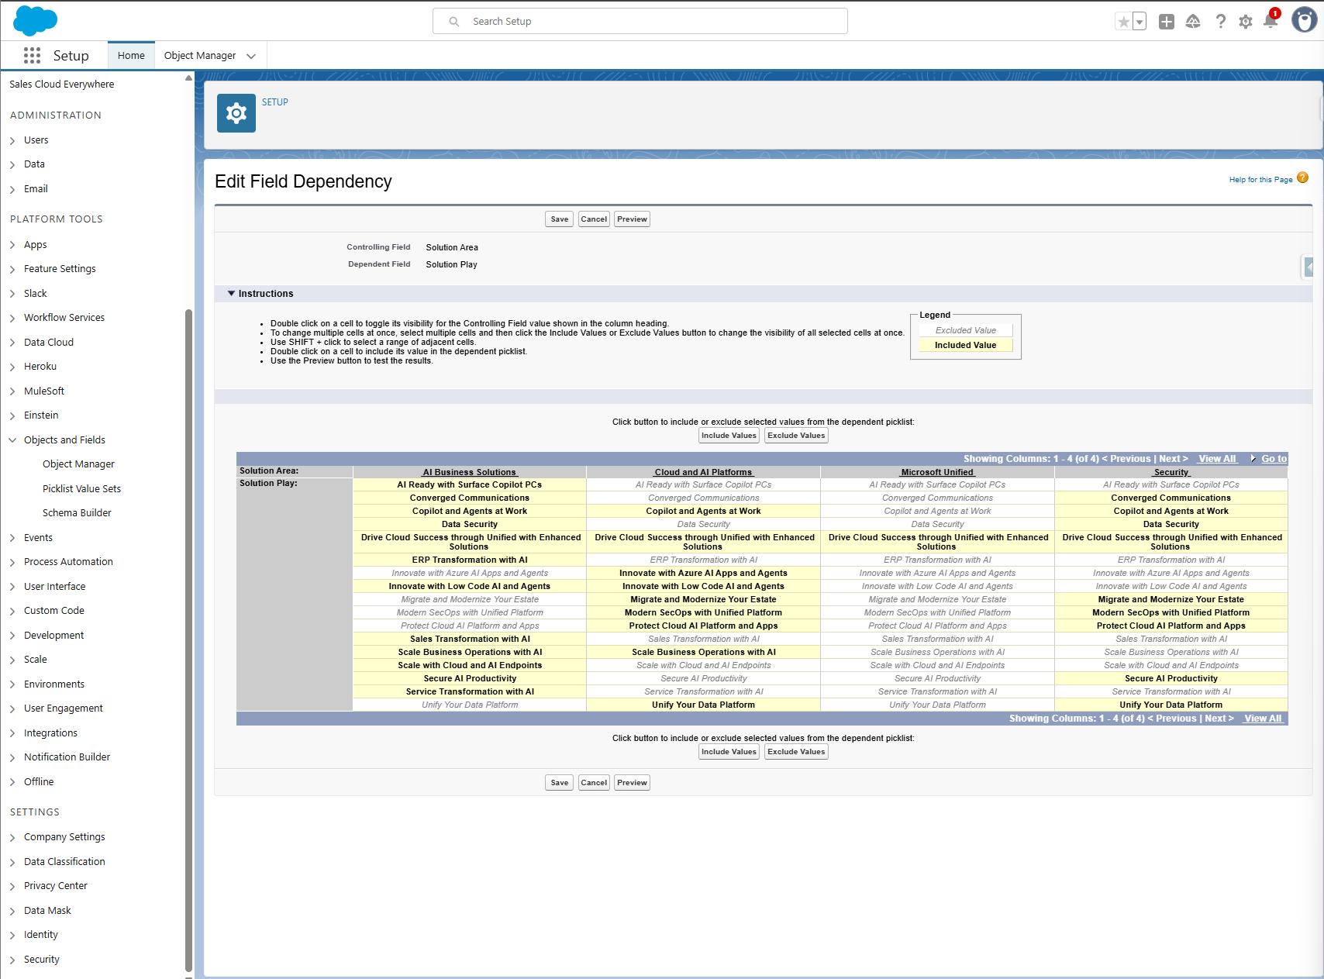This screenshot has height=979, width=1324.
Task: Open the Trailhead guidance icon
Action: (1193, 22)
